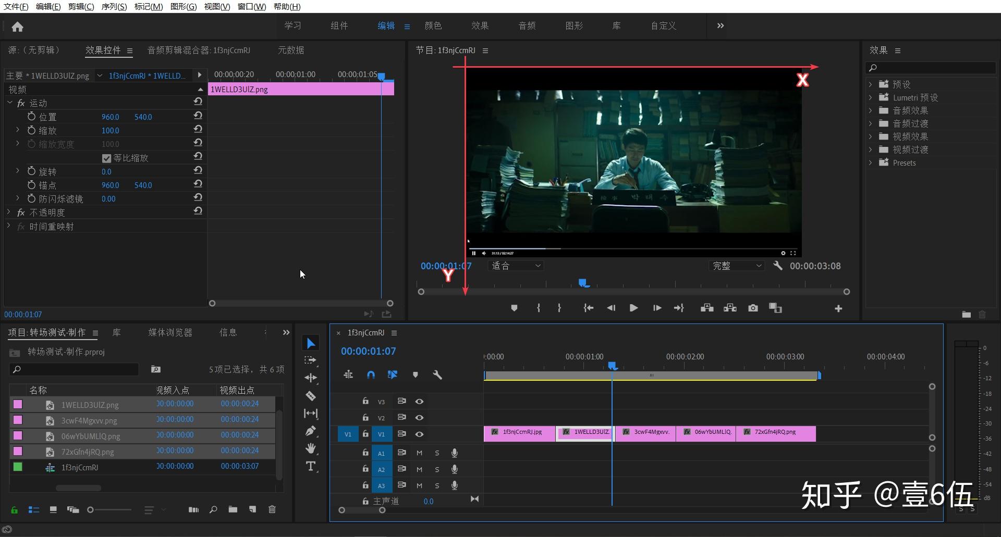Step forward one frame

657,308
